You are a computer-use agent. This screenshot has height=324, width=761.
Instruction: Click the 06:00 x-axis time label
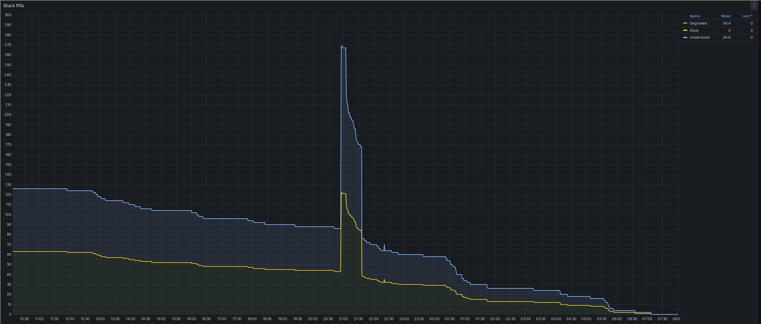click(x=617, y=319)
